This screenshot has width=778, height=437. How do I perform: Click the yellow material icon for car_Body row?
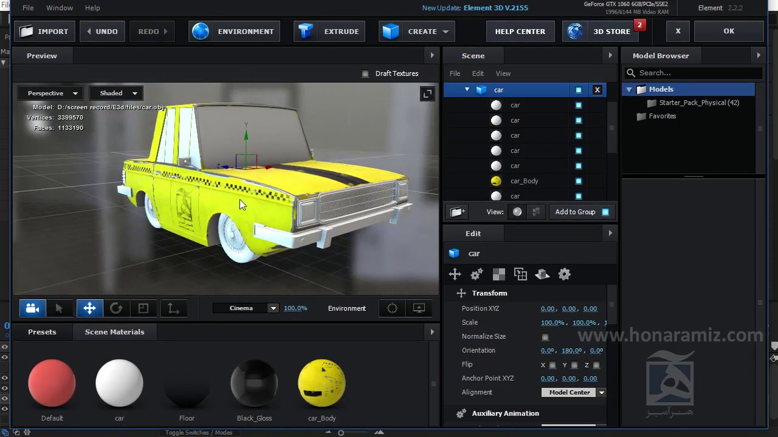point(496,181)
